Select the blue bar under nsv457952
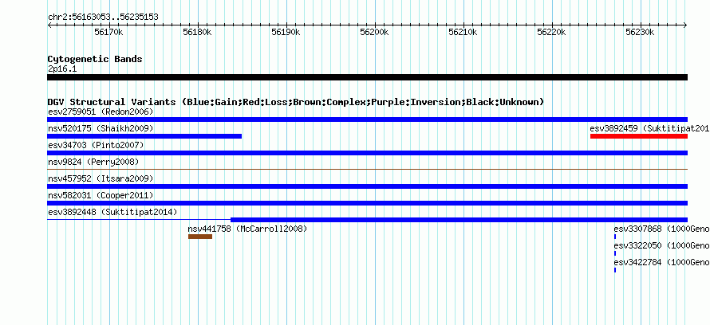710x325 pixels. point(367,186)
